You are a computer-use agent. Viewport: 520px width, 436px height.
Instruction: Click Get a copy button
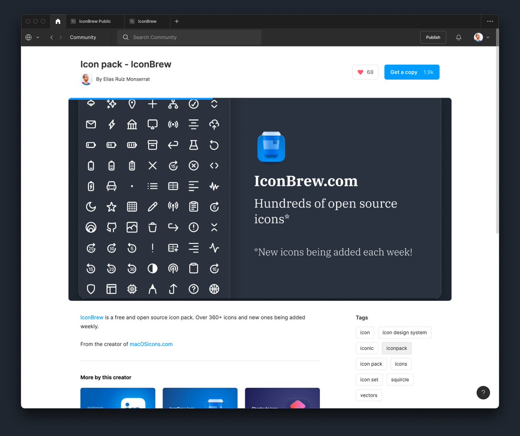(x=412, y=72)
